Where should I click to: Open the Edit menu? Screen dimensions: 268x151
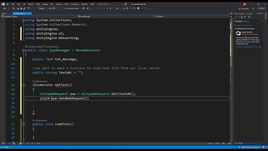point(13,4)
